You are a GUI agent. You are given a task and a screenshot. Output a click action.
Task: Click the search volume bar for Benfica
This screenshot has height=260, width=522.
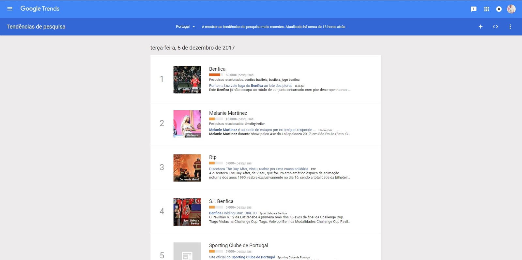tap(216, 75)
